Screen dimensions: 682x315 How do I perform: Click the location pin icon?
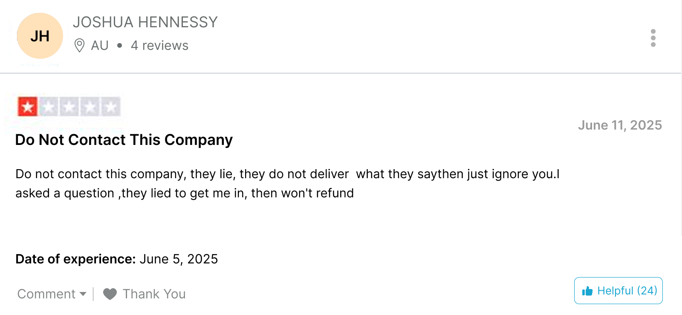79,45
